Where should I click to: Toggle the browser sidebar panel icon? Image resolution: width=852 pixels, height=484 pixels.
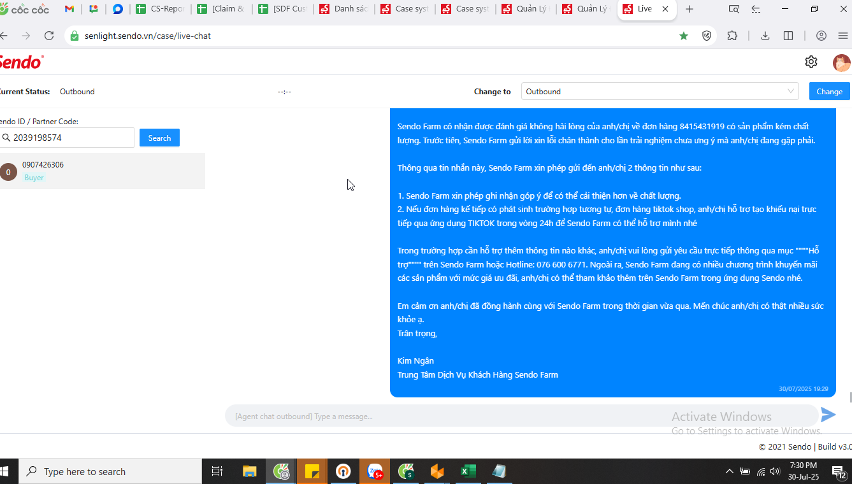point(788,36)
